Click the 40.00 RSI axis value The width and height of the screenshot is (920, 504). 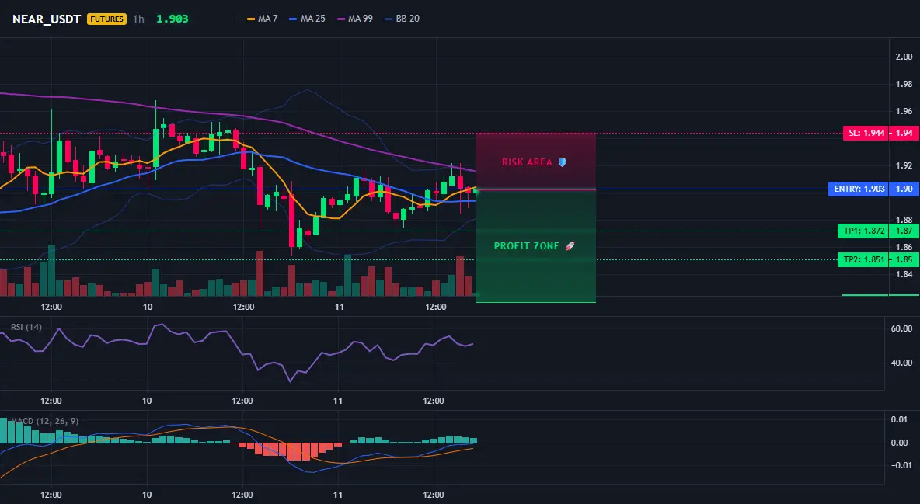(902, 363)
